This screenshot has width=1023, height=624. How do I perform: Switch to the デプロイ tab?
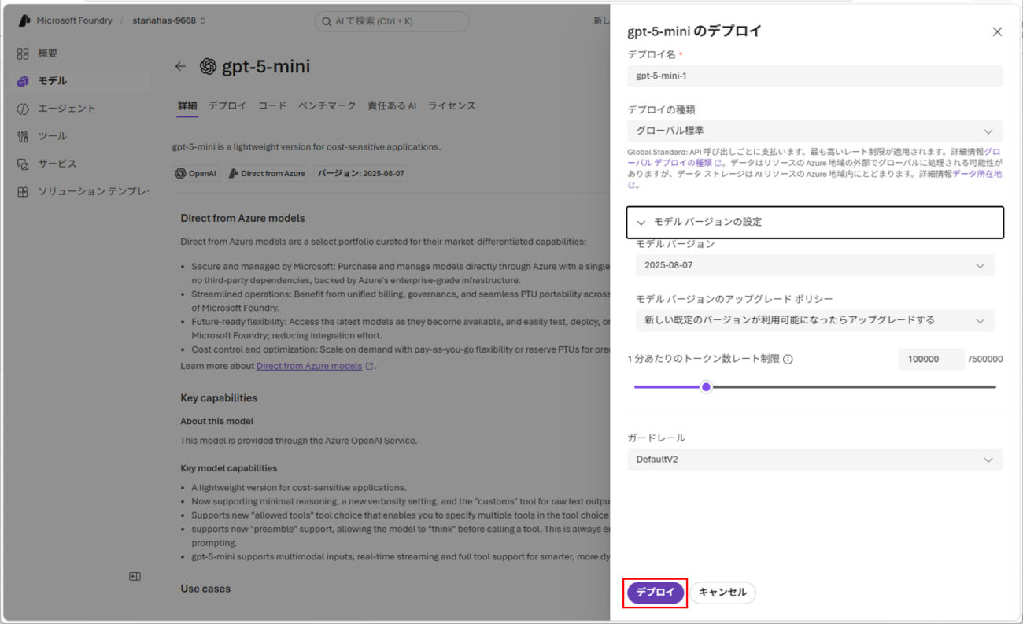click(x=227, y=105)
